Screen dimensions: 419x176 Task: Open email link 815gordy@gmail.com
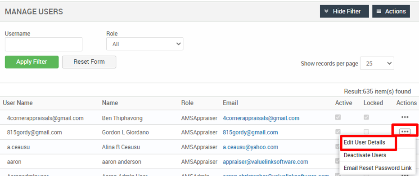(x=250, y=132)
